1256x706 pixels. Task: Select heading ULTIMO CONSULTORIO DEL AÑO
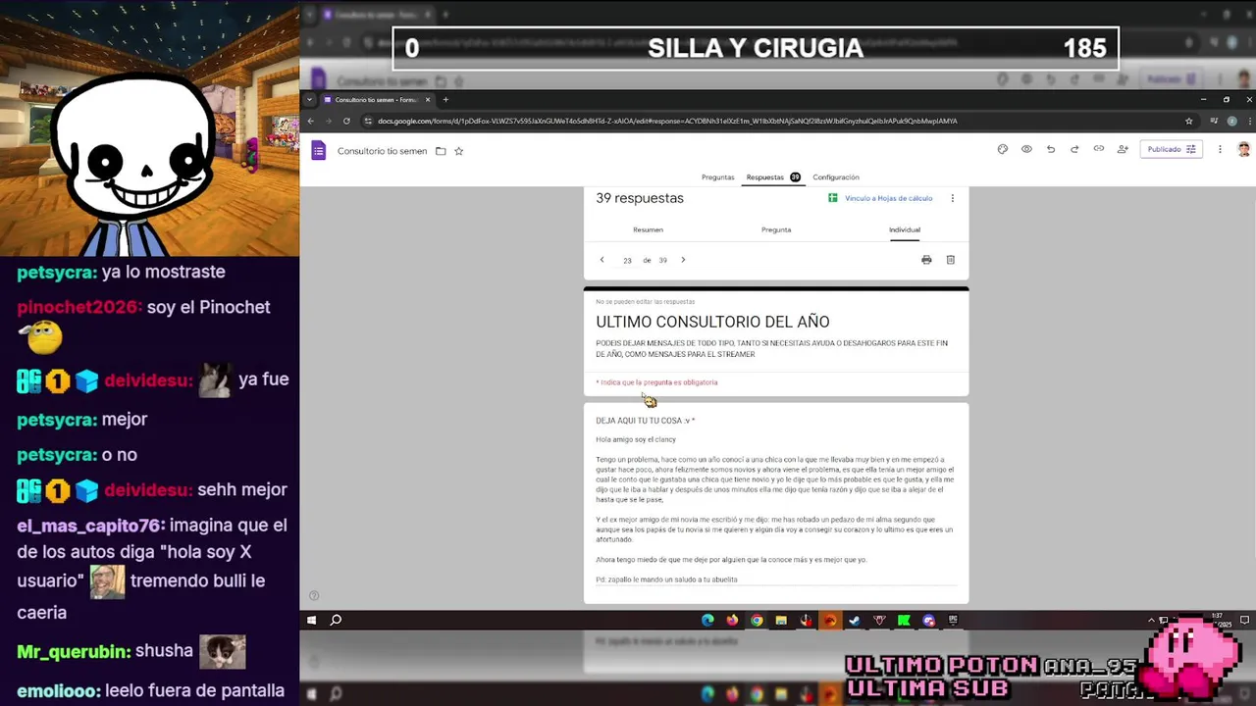point(712,322)
